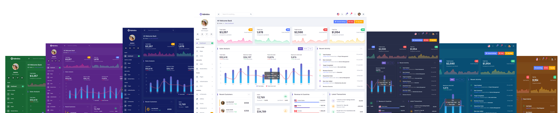Viewport: 559px width, 113px height.
Task: Expand Maps menu in green sidebar
Action: point(16,94)
